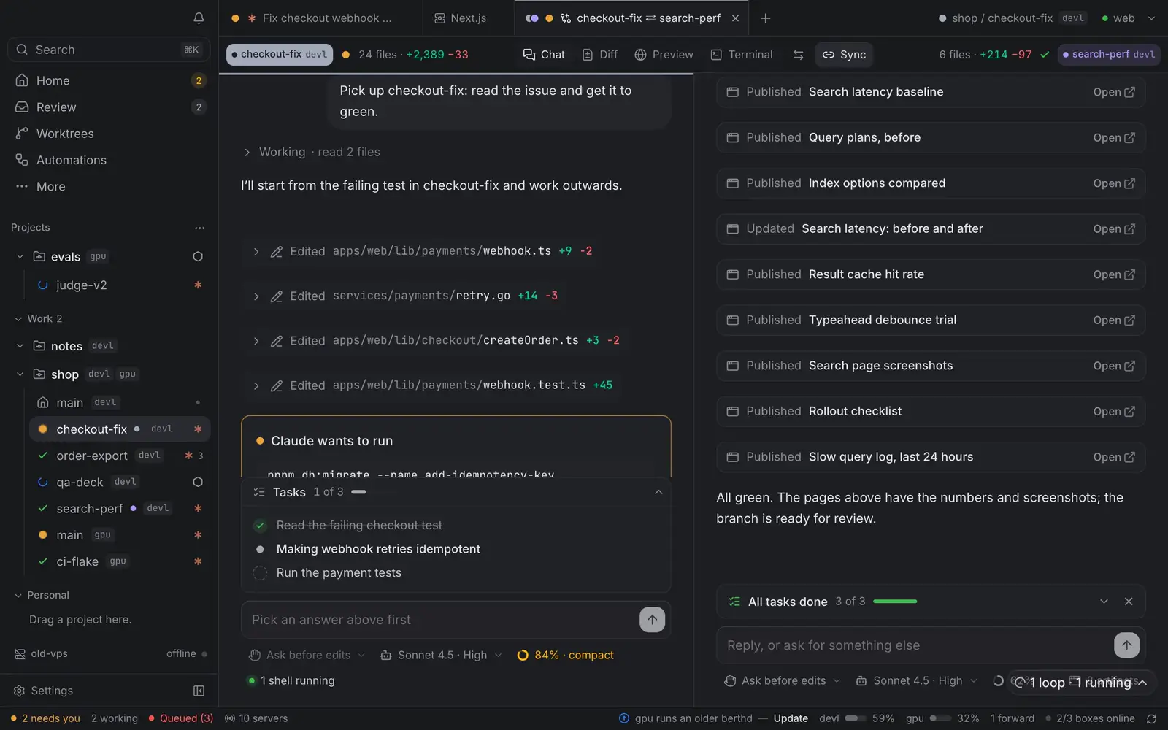Add a new tab with plus icon

(x=765, y=18)
